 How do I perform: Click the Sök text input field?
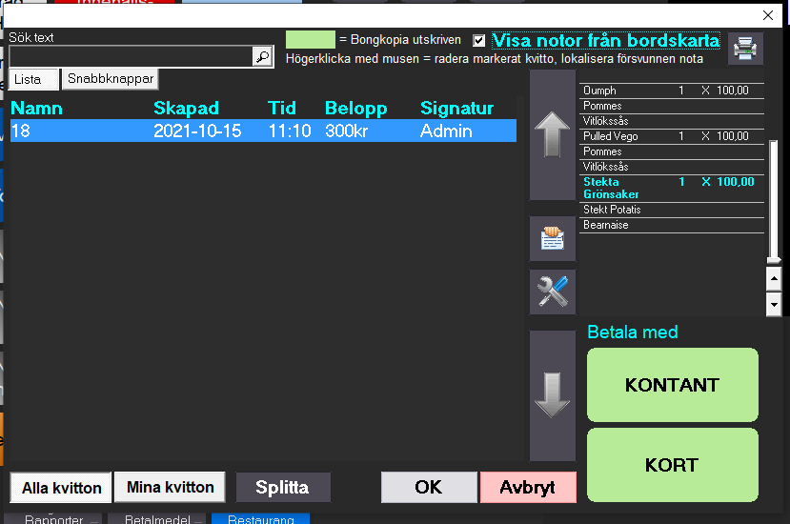pos(130,57)
